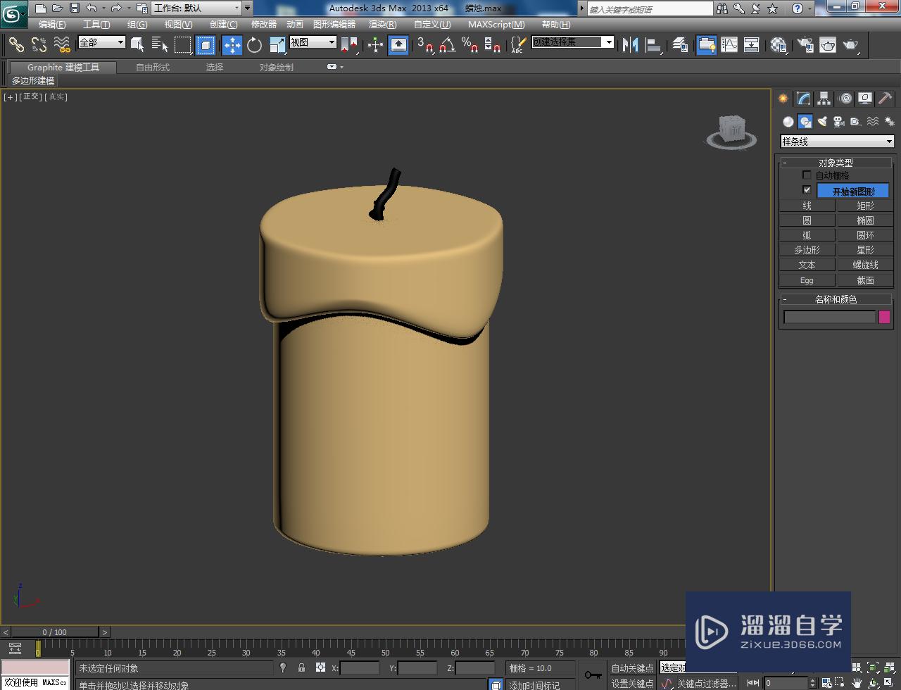Activate the Select and Uniform Scale tool
The height and width of the screenshot is (690, 901).
pos(277,45)
